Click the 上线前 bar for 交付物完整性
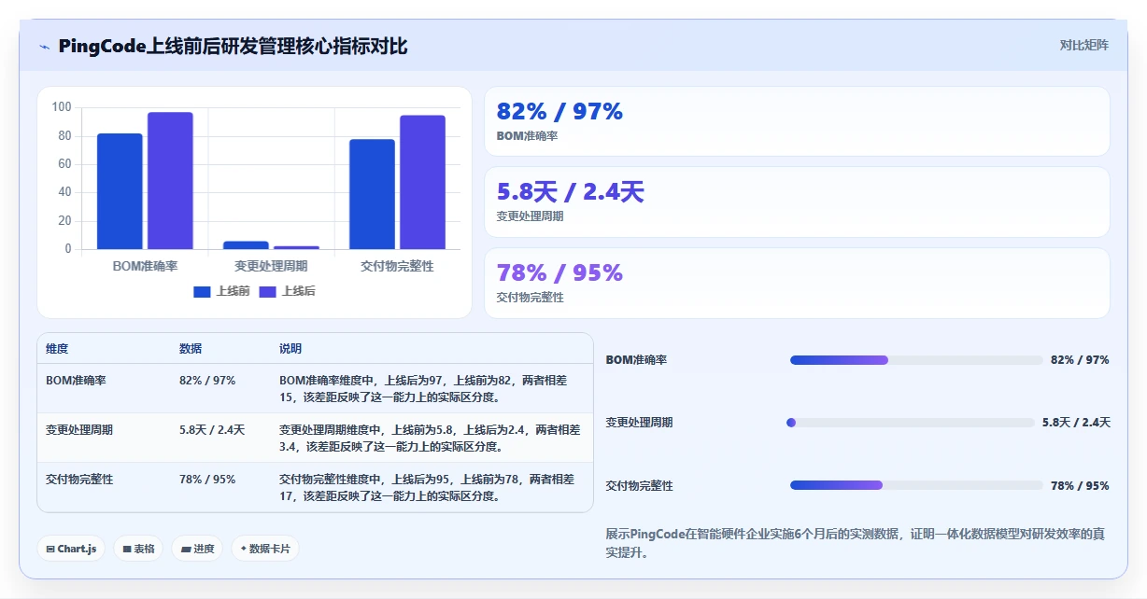 pos(372,194)
